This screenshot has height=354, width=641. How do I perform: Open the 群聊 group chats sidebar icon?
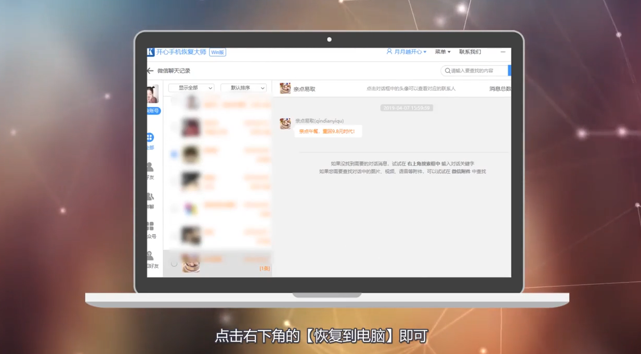click(x=150, y=197)
